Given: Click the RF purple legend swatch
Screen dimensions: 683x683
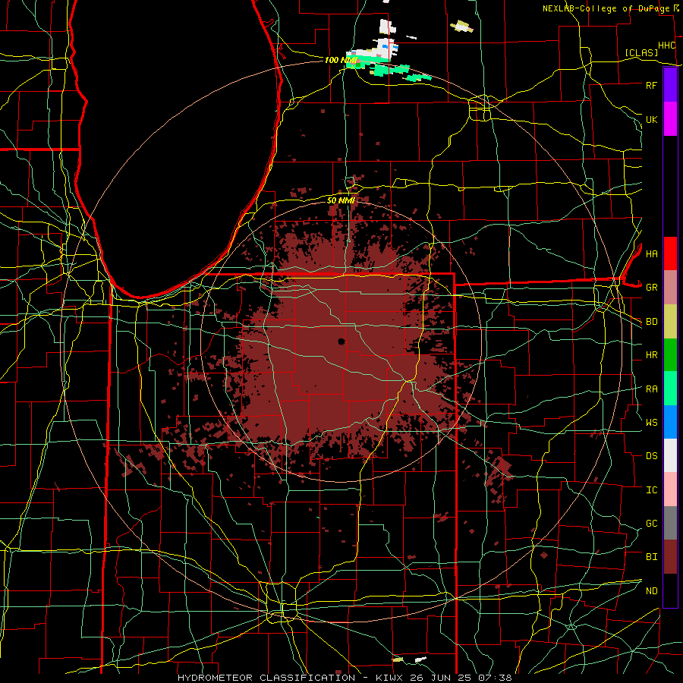Looking at the screenshot, I should point(670,85).
